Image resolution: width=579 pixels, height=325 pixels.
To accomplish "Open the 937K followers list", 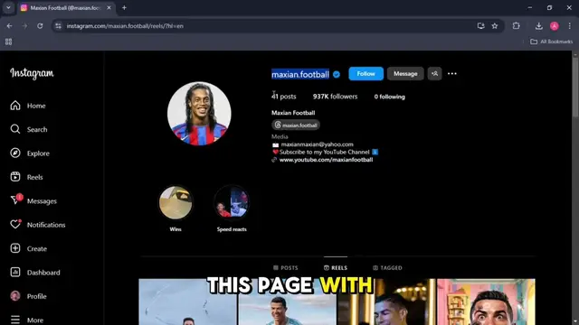I will click(335, 97).
